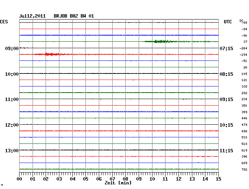Click the bottom axis tick label "14"
The height and width of the screenshot is (189, 249).
pyautogui.click(x=205, y=179)
